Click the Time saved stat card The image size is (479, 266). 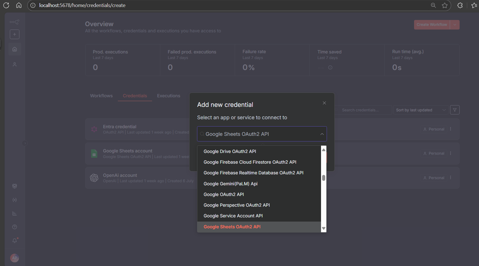[347, 60]
